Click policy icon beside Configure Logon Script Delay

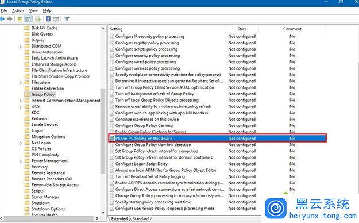(x=112, y=164)
